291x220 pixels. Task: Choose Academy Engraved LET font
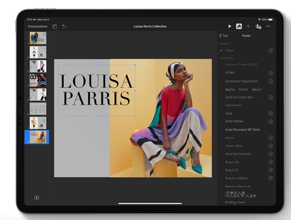[242, 64]
